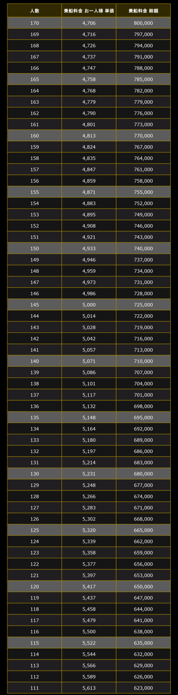Select the unit price cell 5,522
The height and width of the screenshot is (695, 178).
point(89,643)
